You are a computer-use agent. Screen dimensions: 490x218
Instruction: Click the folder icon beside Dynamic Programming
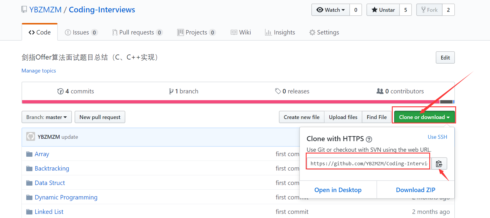pyautogui.click(x=29, y=197)
